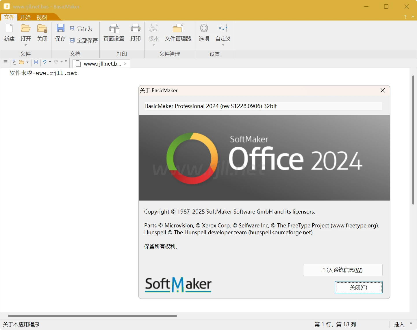Toggle touch mode hand icon in quick toolbar
The image size is (417, 330).
(x=14, y=62)
